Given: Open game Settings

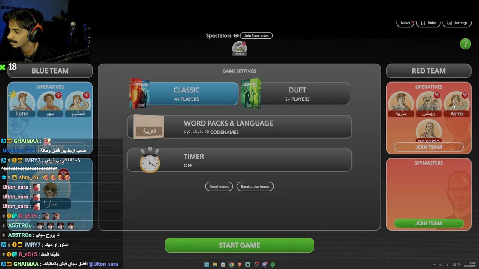Looking at the screenshot, I should (457, 23).
